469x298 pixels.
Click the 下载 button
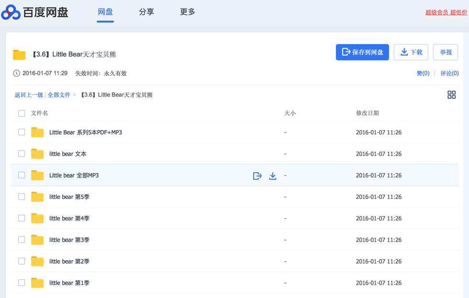[x=411, y=52]
